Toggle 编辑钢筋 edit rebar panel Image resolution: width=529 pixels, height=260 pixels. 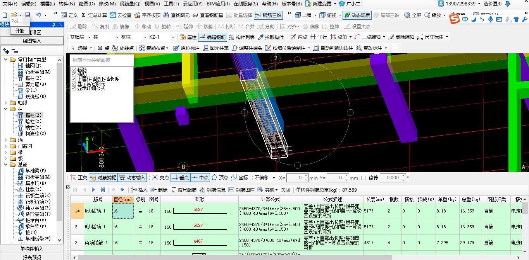pyautogui.click(x=212, y=37)
